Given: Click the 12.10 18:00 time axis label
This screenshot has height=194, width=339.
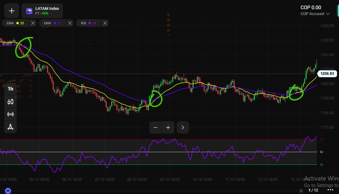Looking at the screenshot, I should 267,179.
